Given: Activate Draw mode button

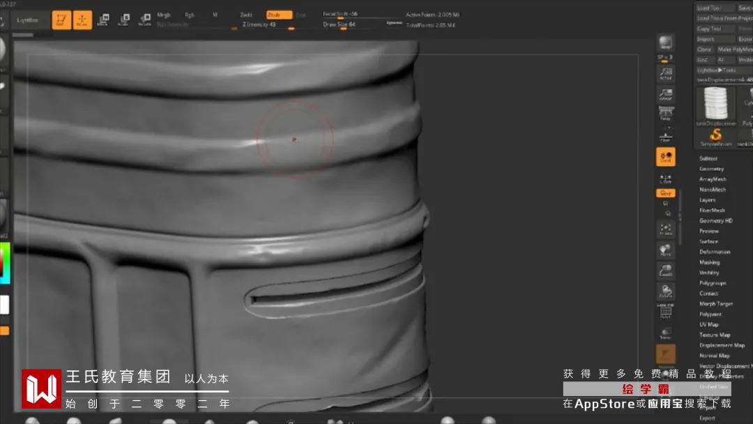Looking at the screenshot, I should [82, 20].
